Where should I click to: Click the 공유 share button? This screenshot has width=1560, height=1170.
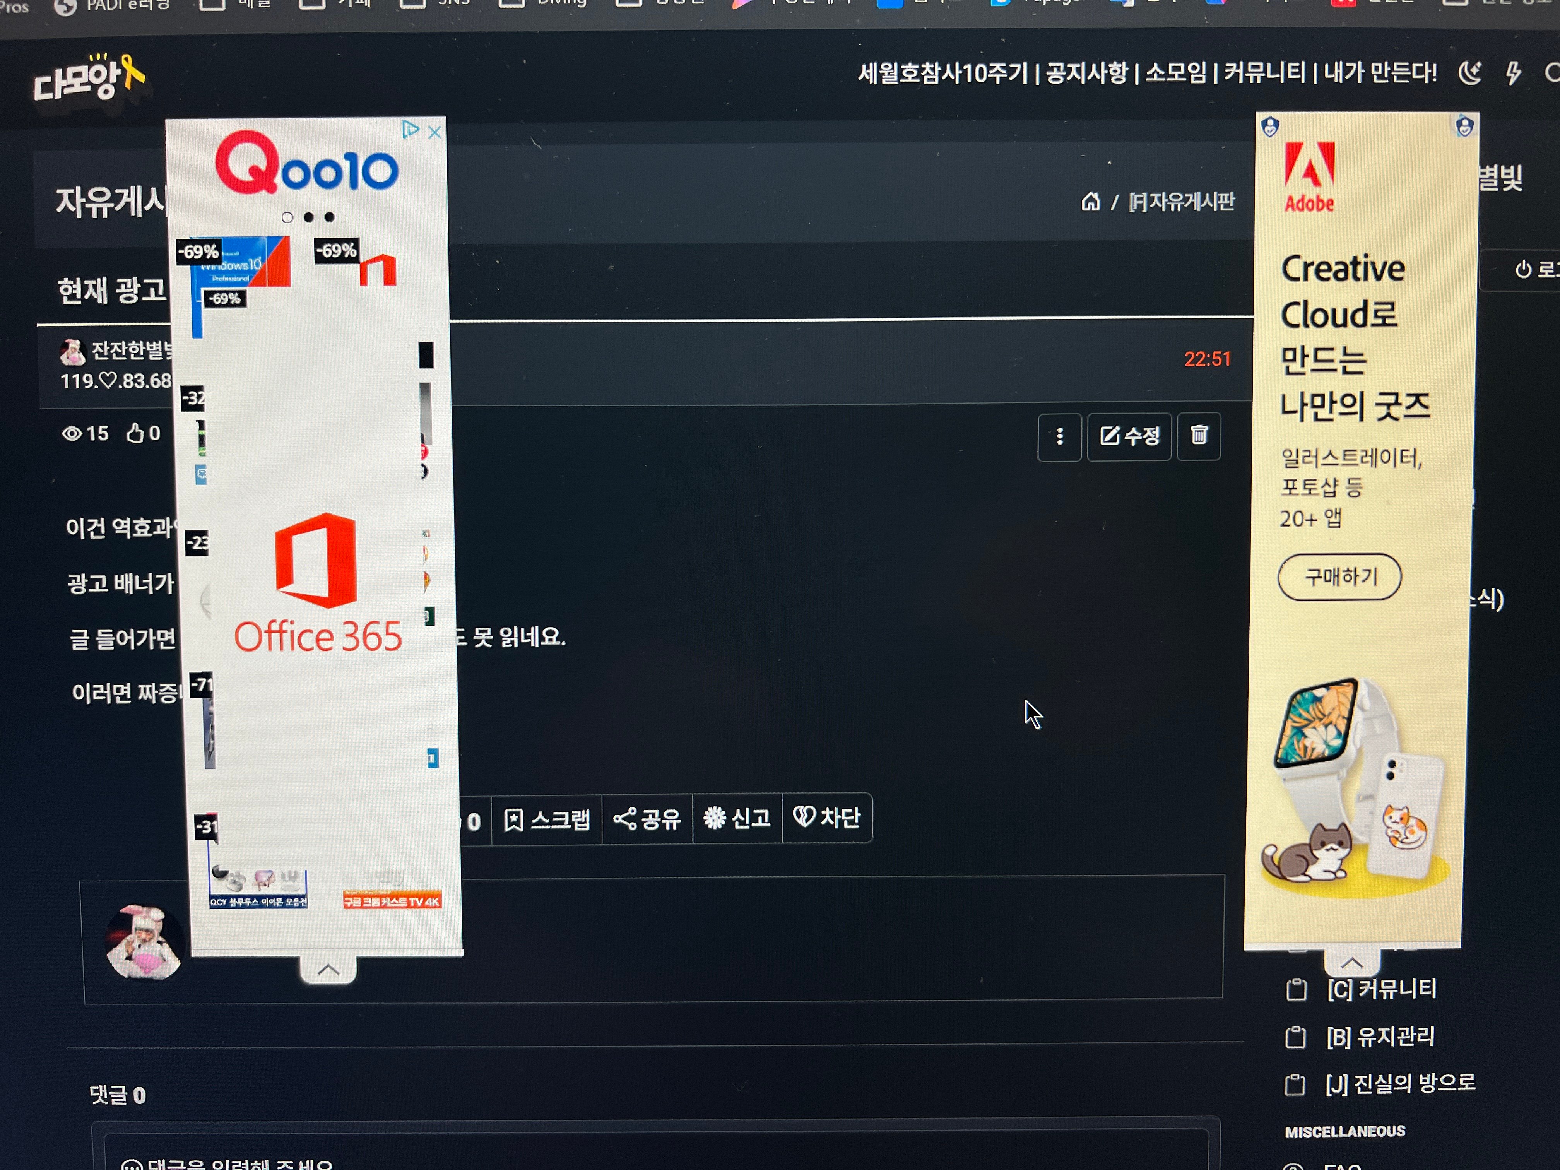pos(647,819)
